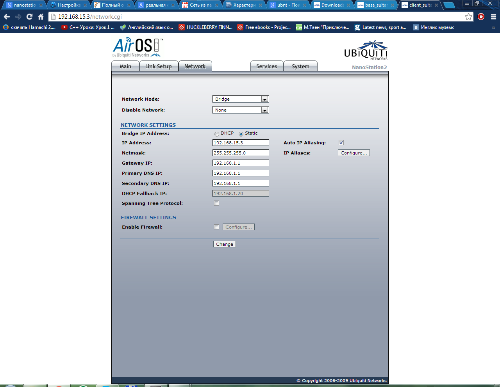The image size is (500, 387).
Task: Open the Main tab in AirOS
Action: pos(125,66)
